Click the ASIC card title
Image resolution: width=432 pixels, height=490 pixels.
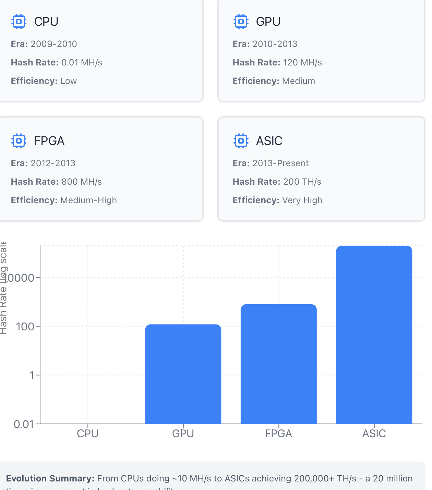(269, 141)
